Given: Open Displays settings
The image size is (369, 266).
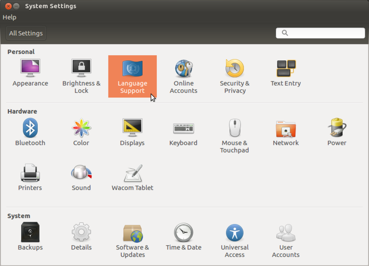Looking at the screenshot, I should pos(132,132).
